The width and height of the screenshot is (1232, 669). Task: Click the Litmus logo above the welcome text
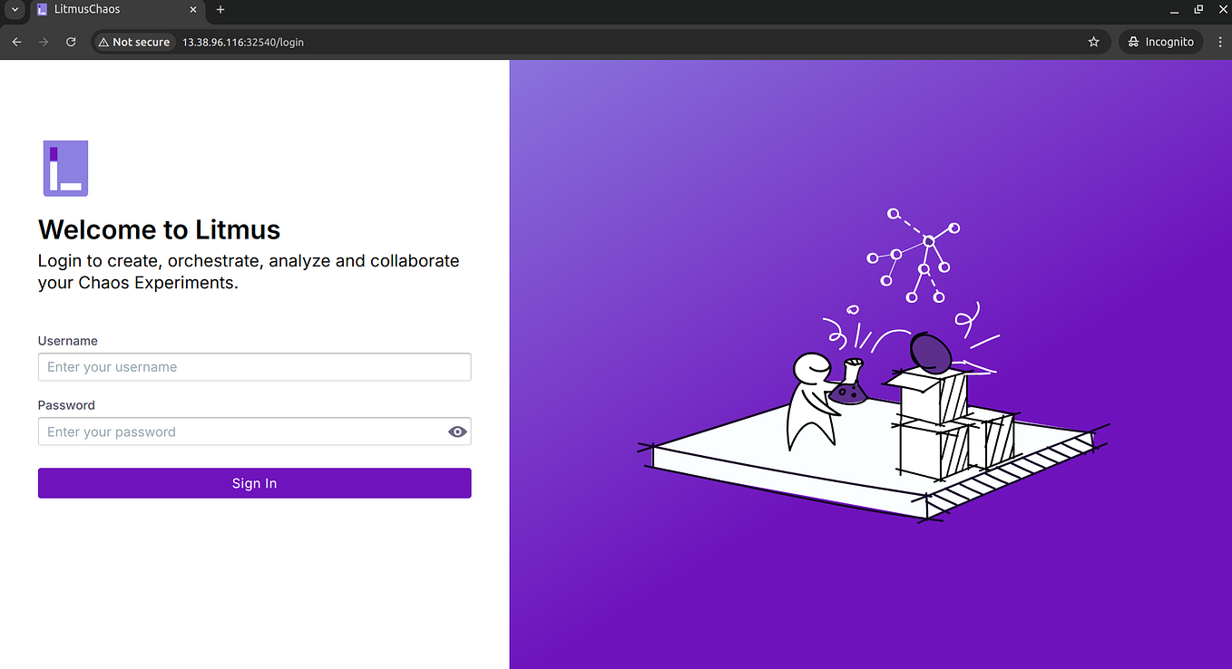[65, 168]
